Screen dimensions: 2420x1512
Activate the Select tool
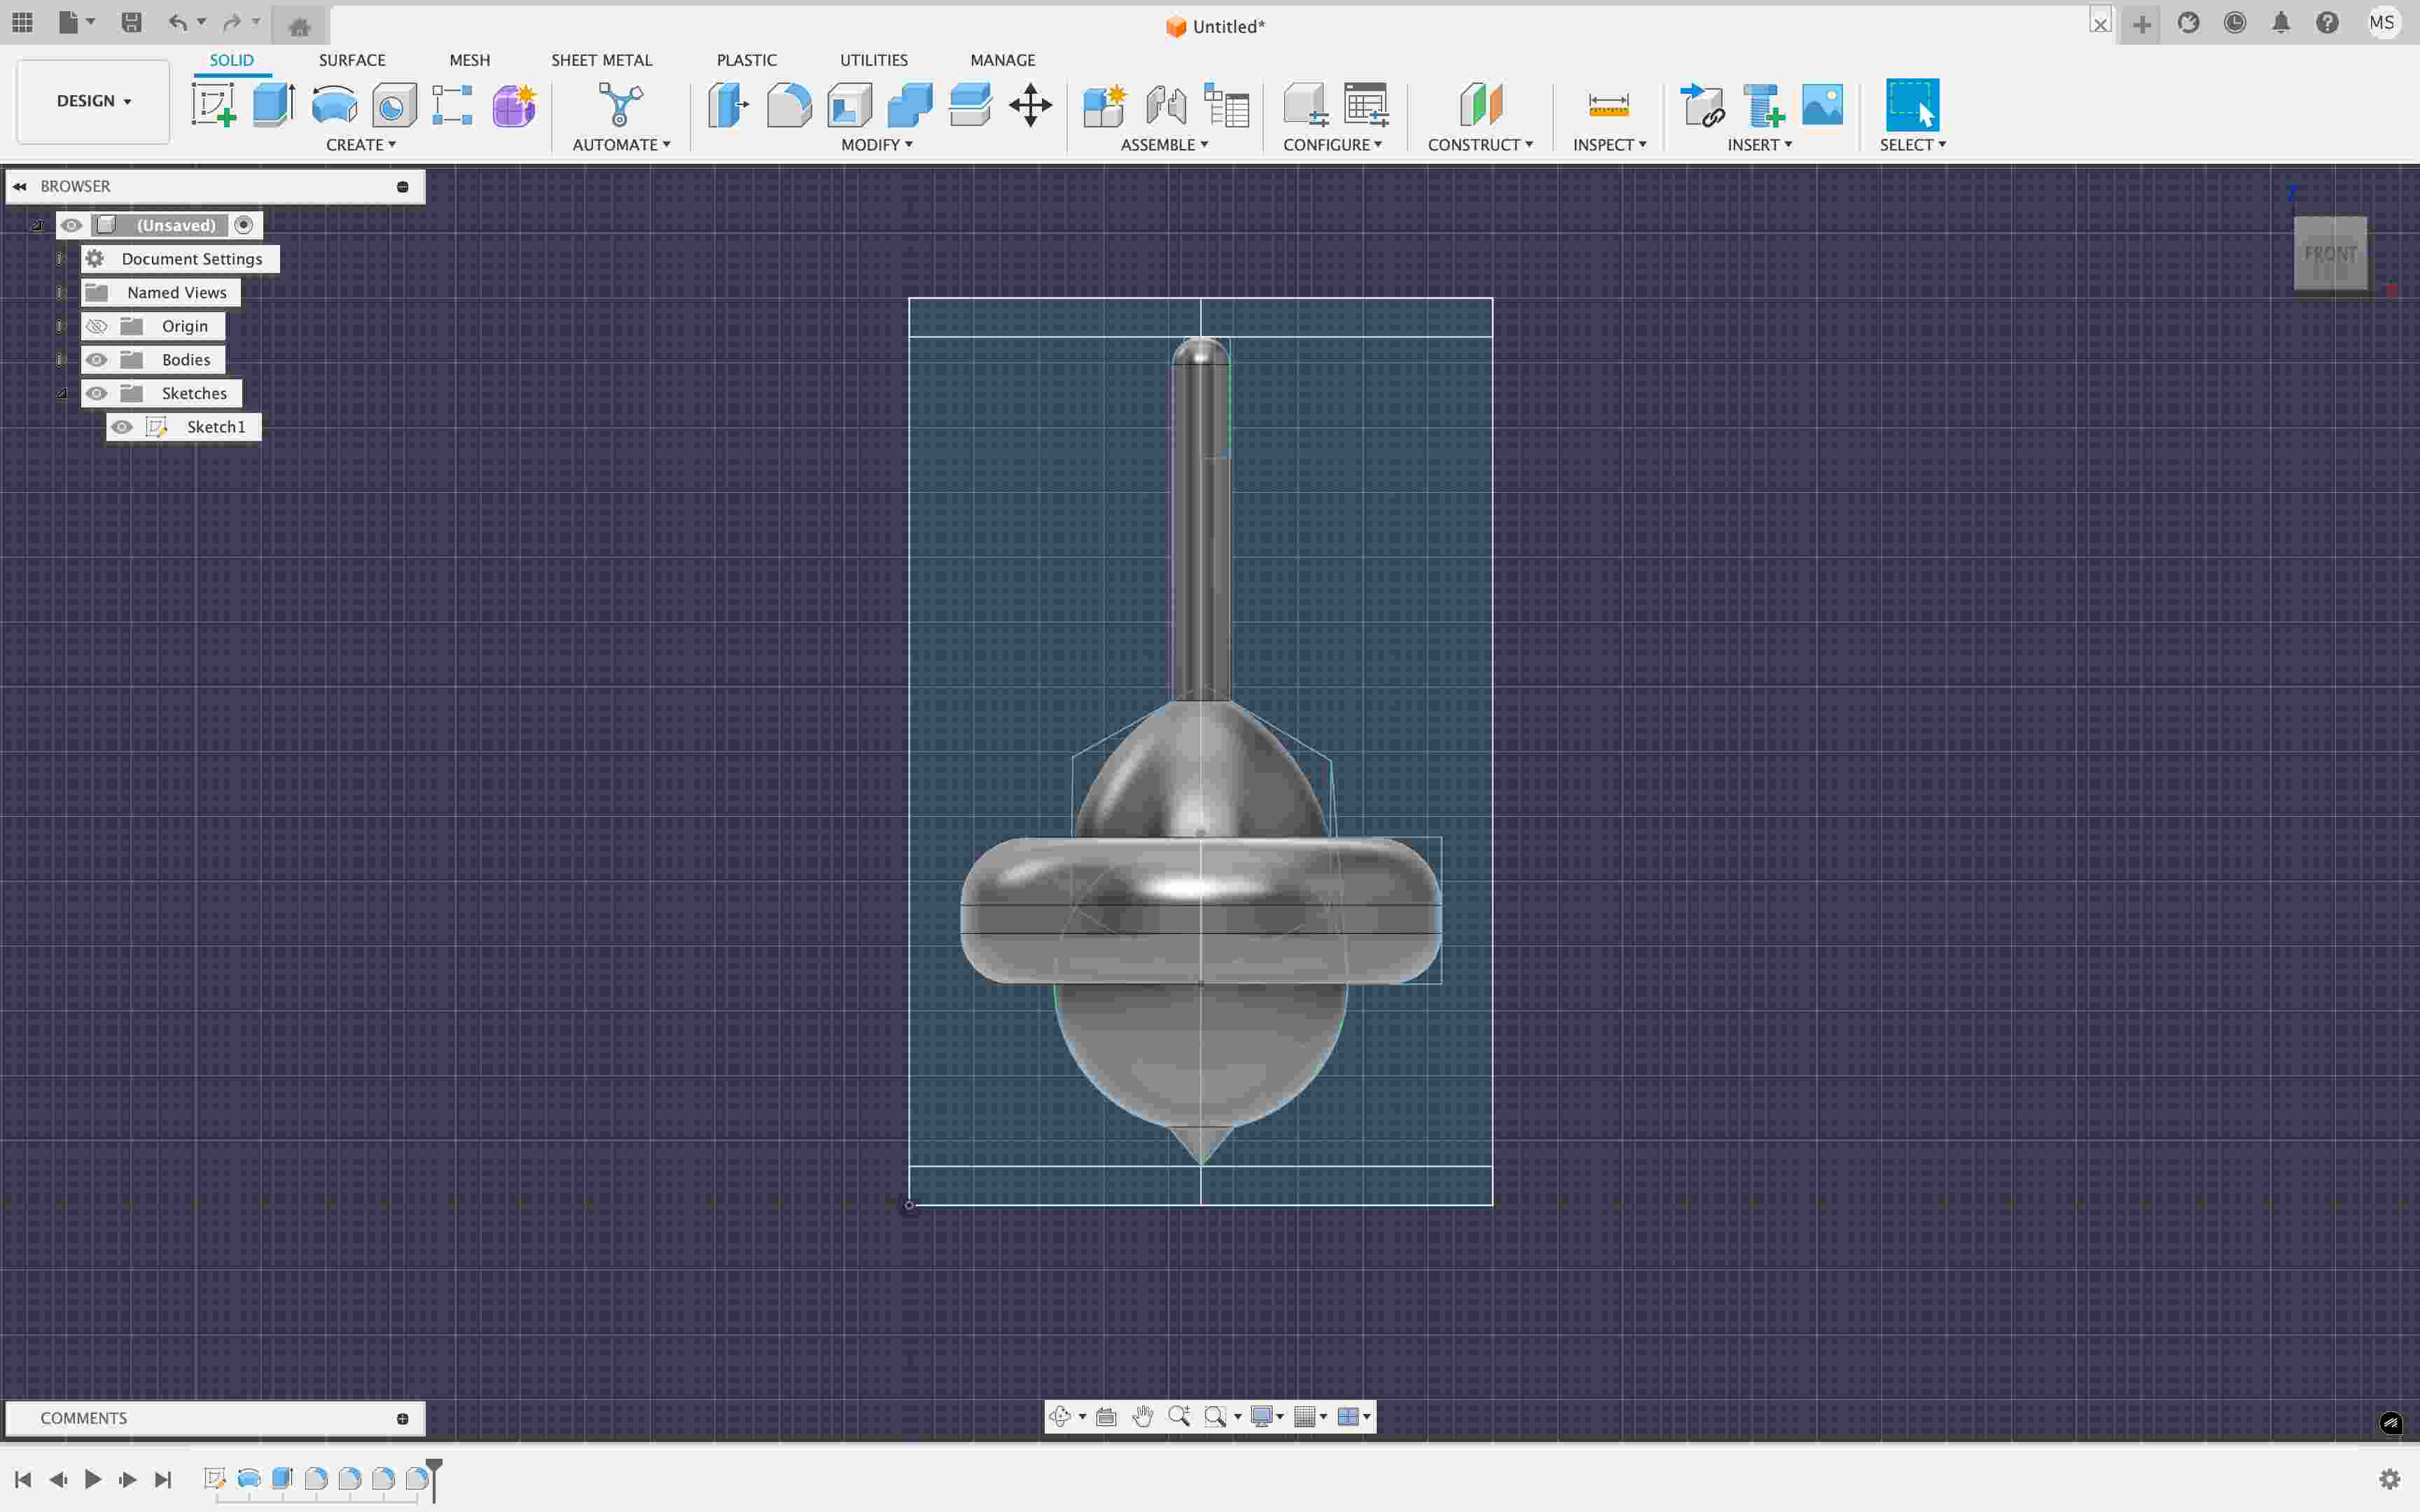[1912, 105]
